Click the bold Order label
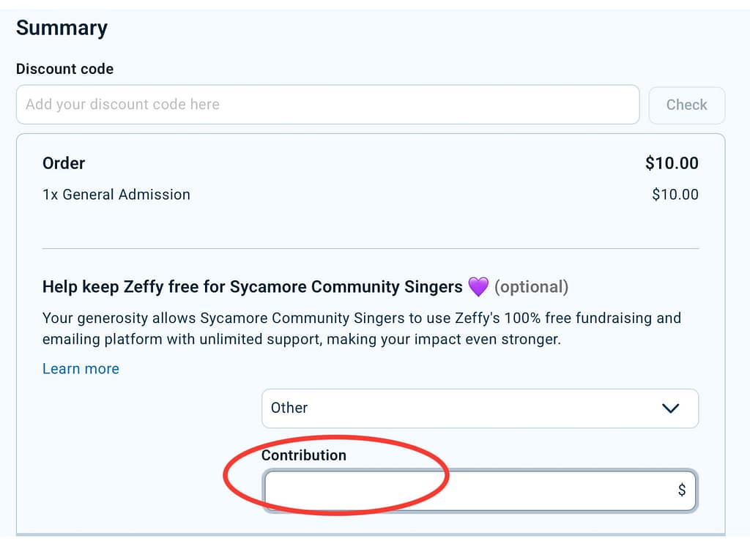This screenshot has width=750, height=541. tap(64, 163)
